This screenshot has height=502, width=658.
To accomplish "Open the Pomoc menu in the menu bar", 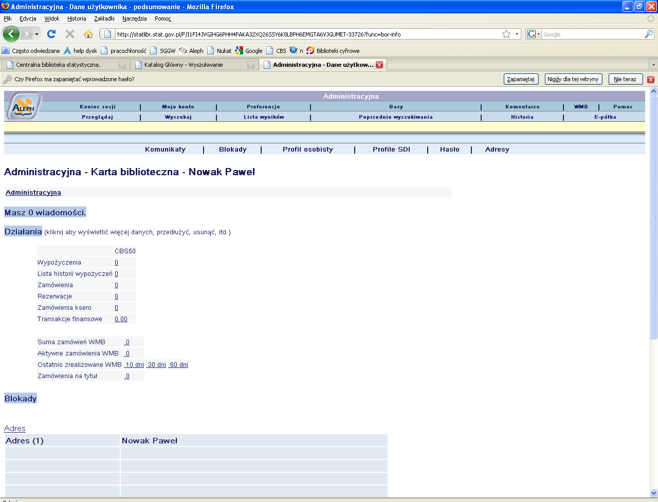I will coord(162,18).
